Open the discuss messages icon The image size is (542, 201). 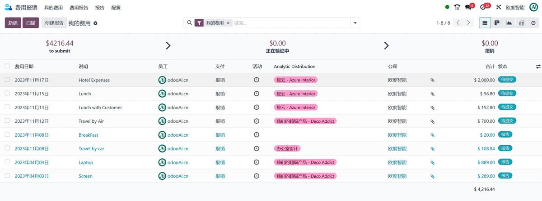[470, 7]
